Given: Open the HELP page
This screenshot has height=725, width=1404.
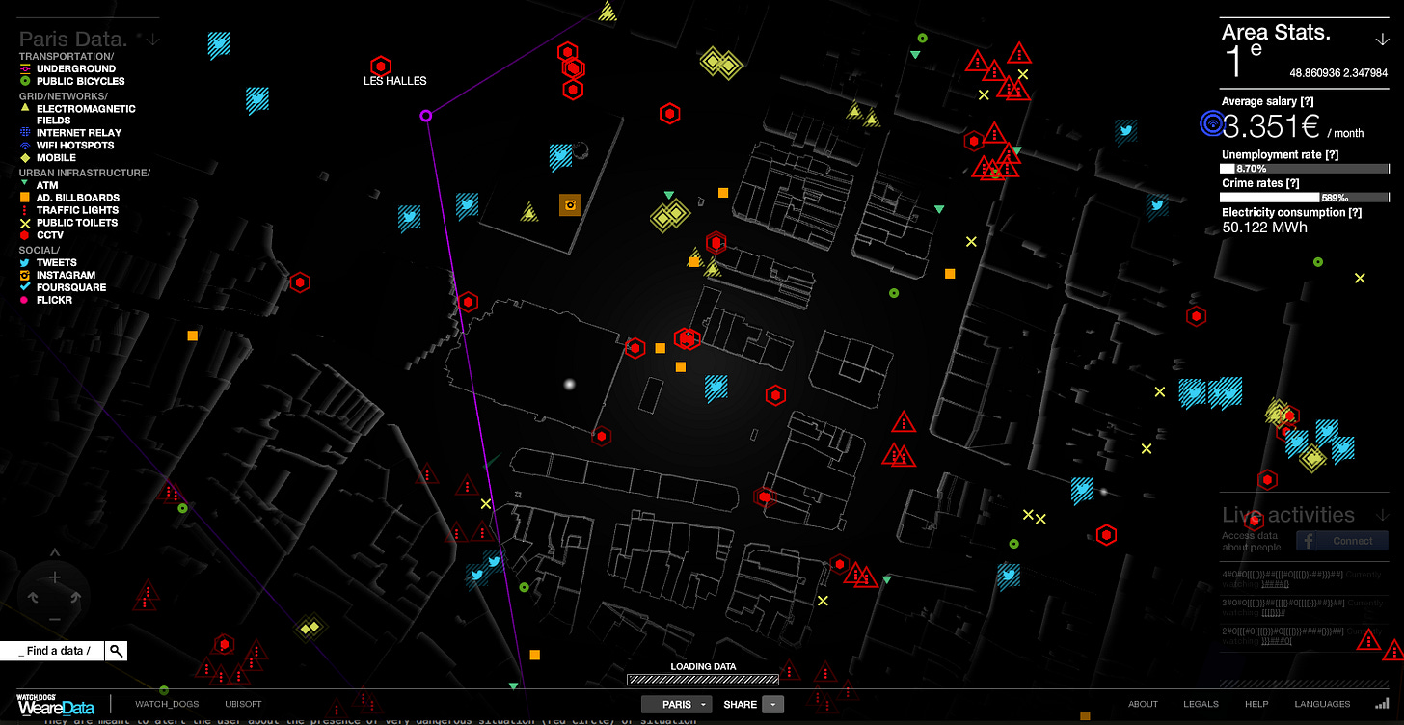Looking at the screenshot, I should coord(1256,704).
